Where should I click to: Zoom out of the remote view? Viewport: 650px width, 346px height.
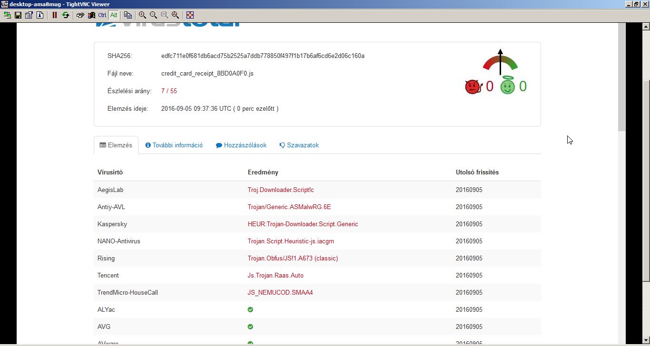153,15
